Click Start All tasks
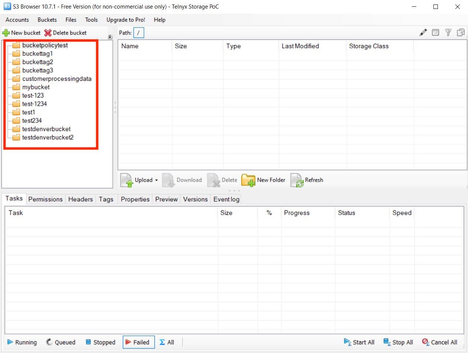The height and width of the screenshot is (353, 468). 359,342
